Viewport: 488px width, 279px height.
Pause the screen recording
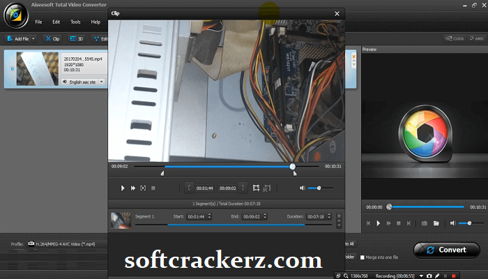[445, 276]
